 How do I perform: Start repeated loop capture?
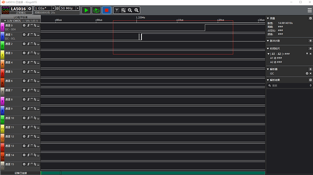[96, 10]
